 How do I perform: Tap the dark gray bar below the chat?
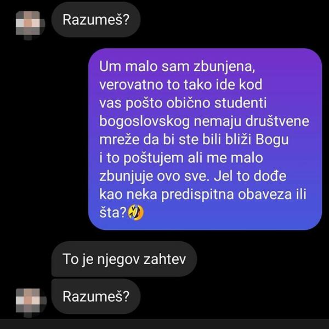tap(164, 324)
